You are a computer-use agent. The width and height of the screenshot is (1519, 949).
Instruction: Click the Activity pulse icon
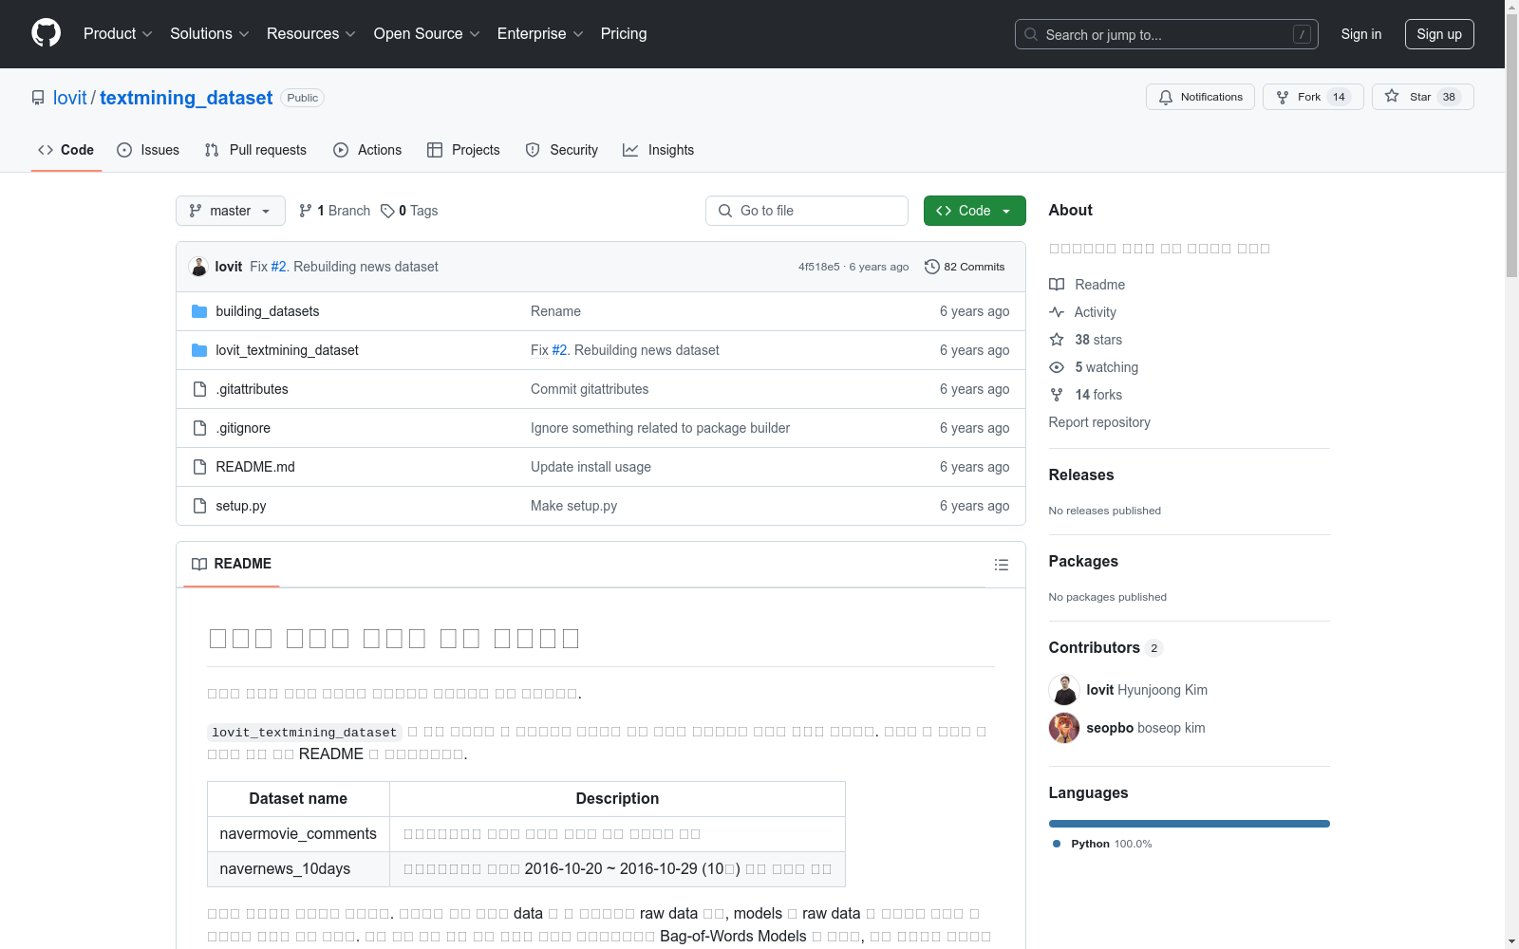pyautogui.click(x=1057, y=312)
